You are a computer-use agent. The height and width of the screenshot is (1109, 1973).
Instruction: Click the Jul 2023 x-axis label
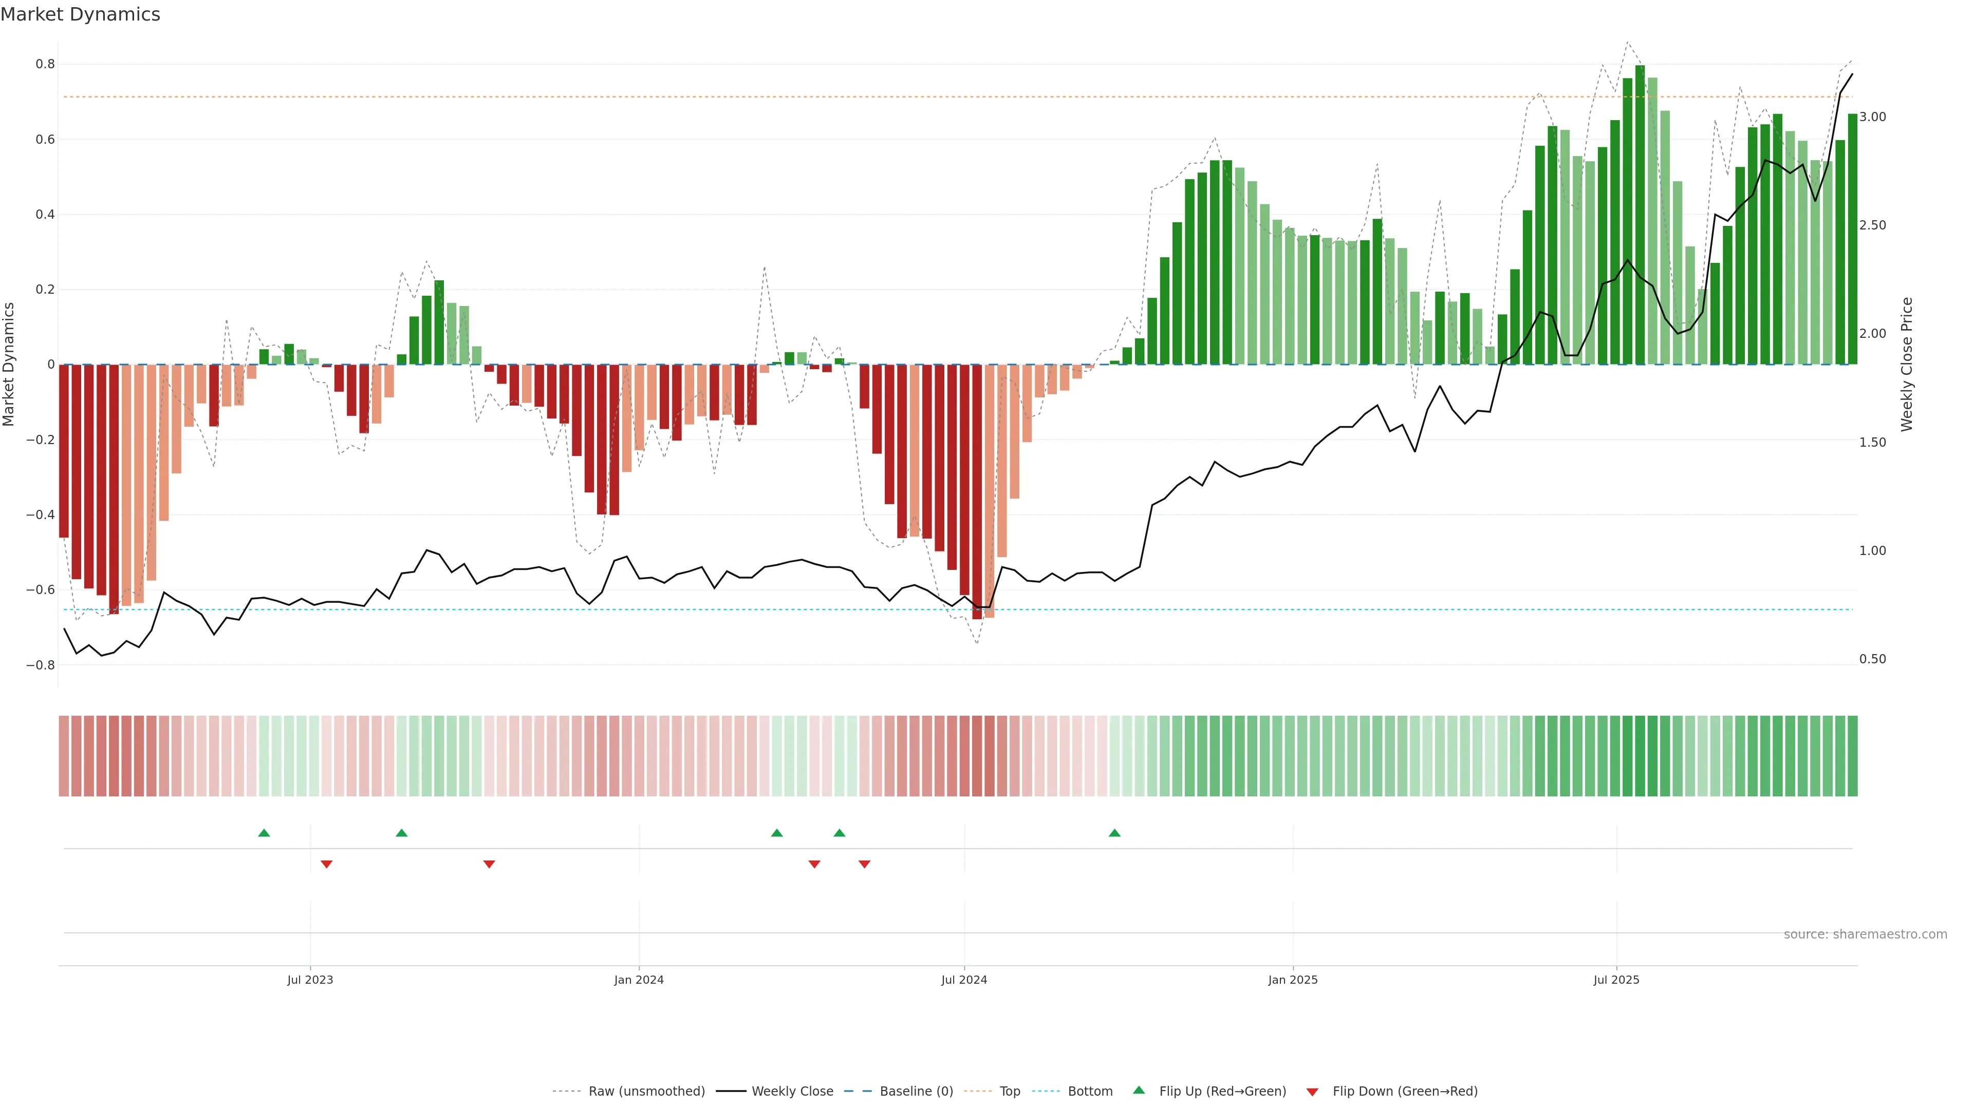(x=310, y=980)
